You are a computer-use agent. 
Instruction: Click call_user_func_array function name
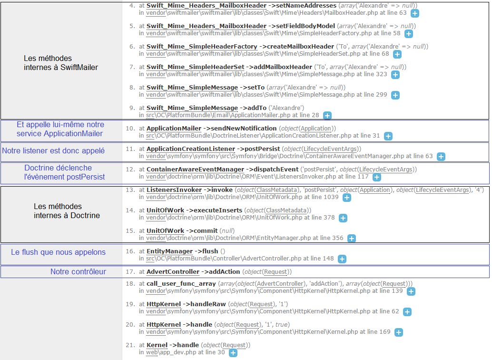tap(181, 284)
